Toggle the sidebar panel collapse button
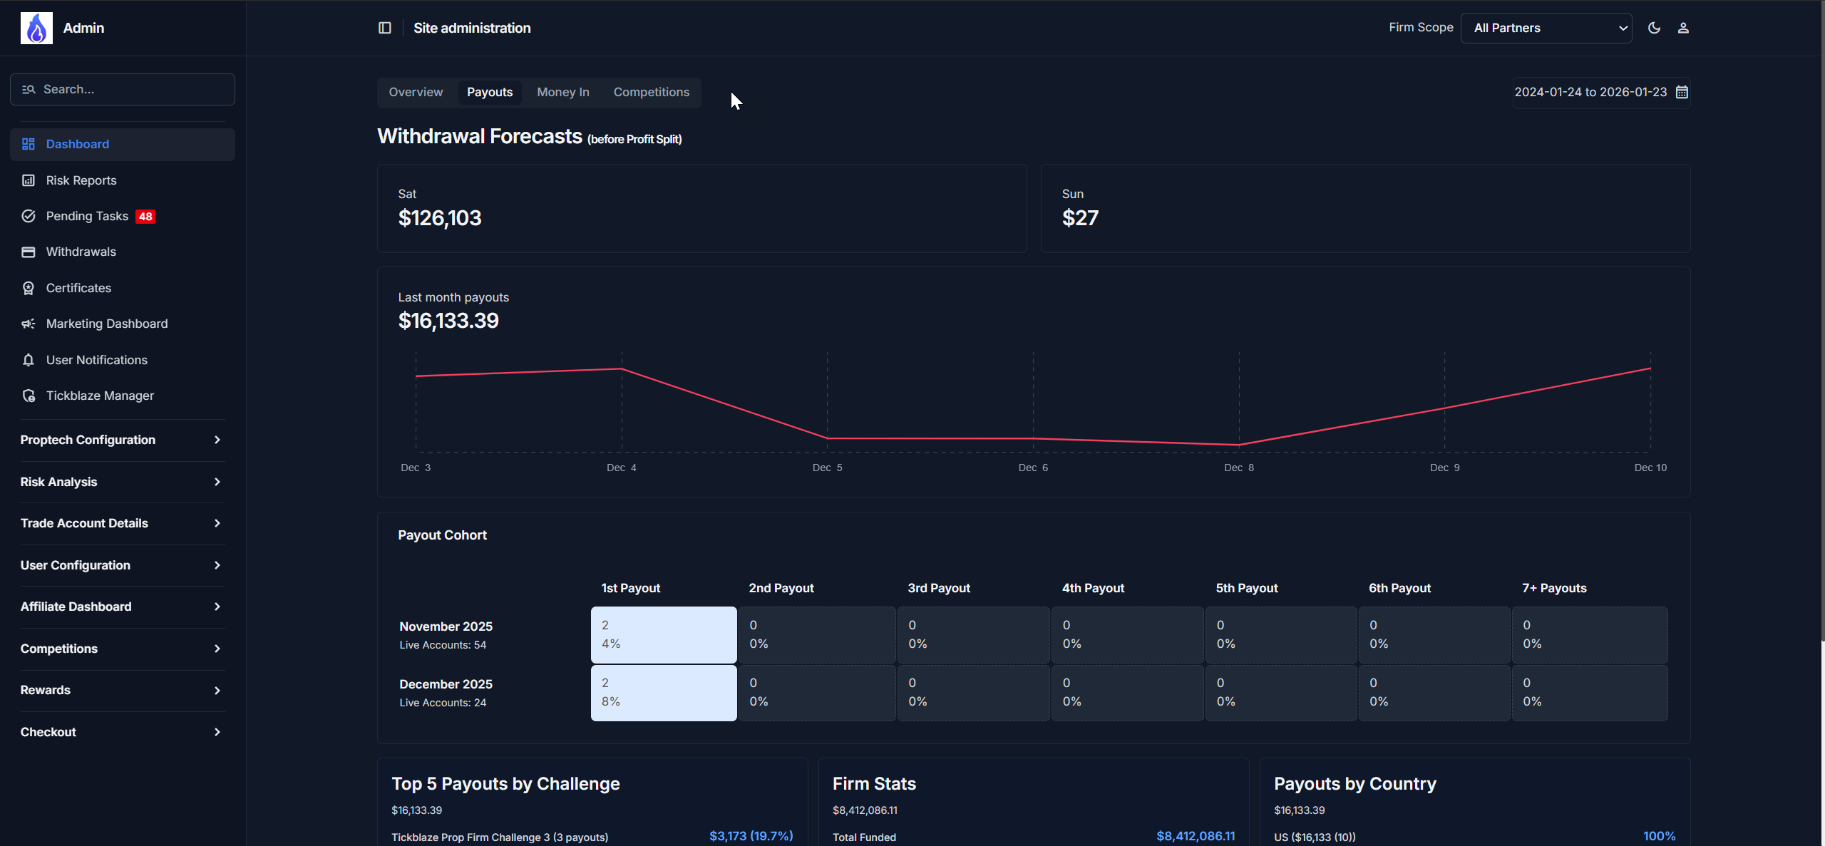Image resolution: width=1825 pixels, height=846 pixels. [384, 28]
